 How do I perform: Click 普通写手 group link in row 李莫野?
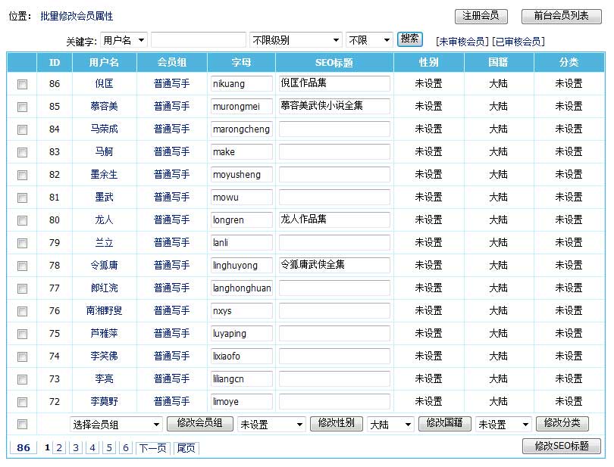click(171, 401)
